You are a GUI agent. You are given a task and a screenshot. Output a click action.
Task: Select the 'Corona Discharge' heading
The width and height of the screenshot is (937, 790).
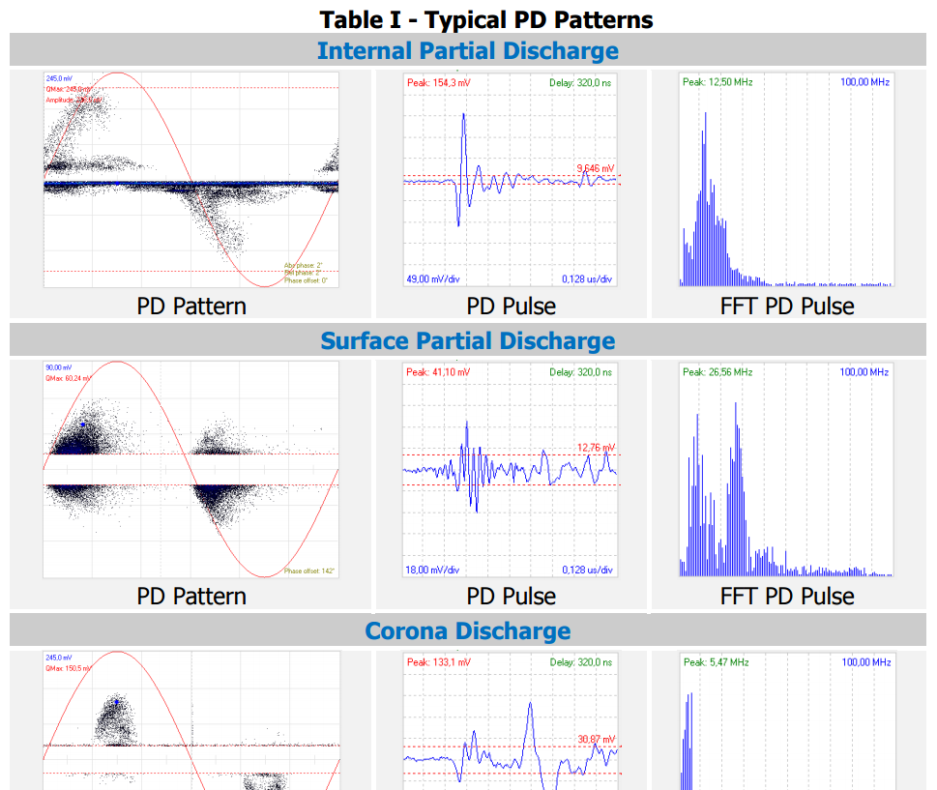tap(468, 631)
